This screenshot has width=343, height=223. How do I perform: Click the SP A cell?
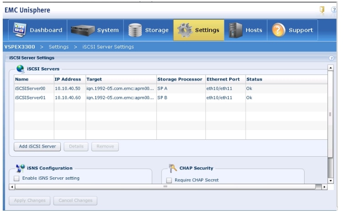[x=162, y=89]
